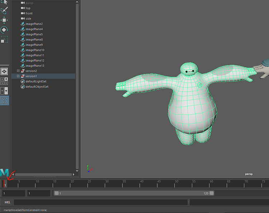Click the range slider right handle

coord(212,193)
